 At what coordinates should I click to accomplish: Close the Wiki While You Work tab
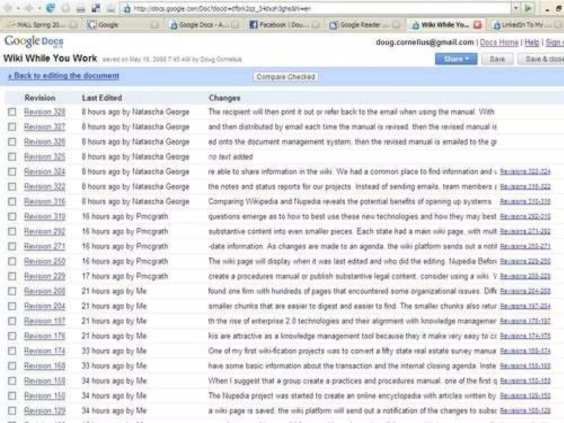click(x=477, y=25)
